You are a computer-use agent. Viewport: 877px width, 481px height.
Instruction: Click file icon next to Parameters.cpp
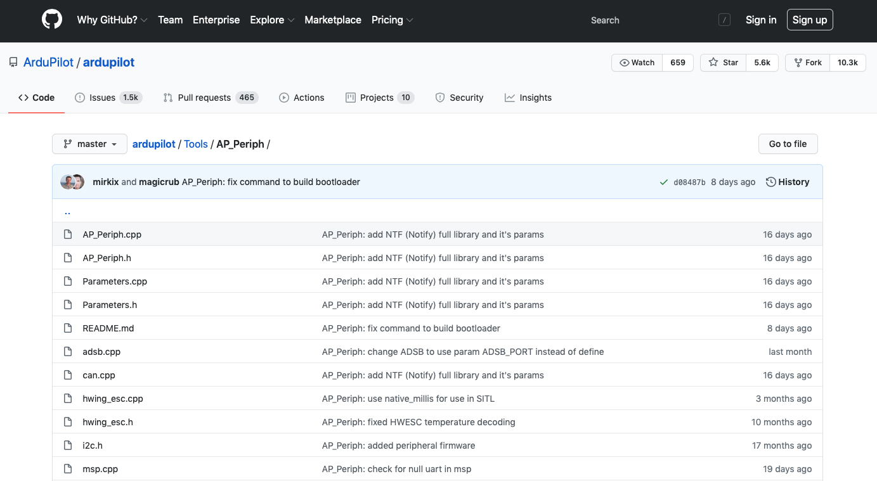[68, 281]
